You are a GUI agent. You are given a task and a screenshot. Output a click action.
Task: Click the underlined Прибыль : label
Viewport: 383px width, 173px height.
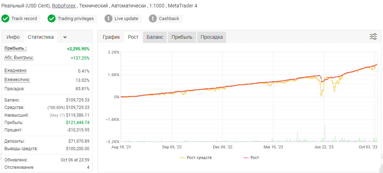point(16,49)
